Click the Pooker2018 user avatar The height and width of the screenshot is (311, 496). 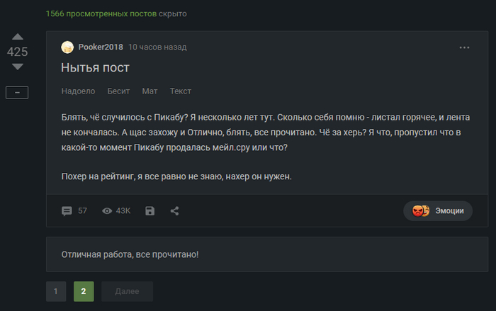(67, 47)
